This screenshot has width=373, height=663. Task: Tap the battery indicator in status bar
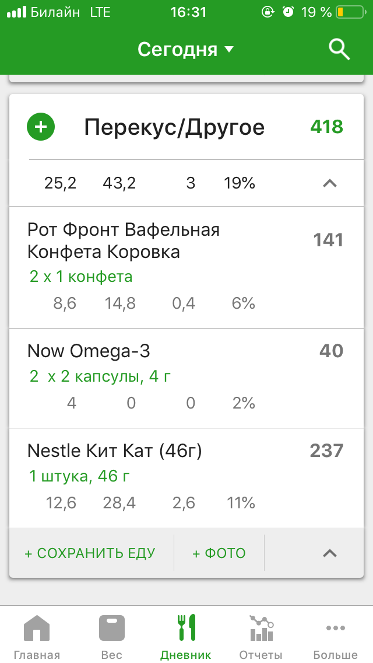(x=348, y=12)
